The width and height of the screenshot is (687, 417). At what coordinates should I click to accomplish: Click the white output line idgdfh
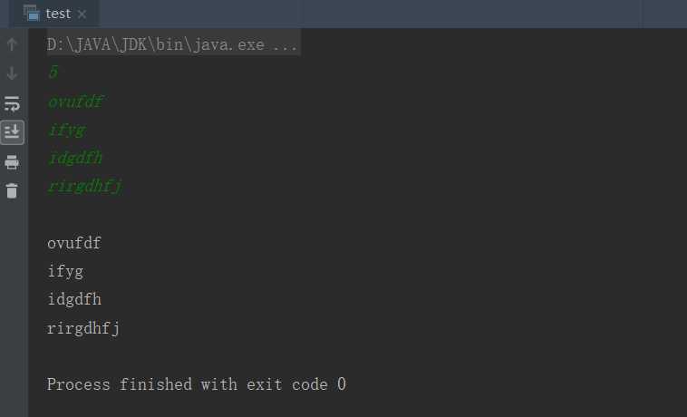(x=74, y=299)
